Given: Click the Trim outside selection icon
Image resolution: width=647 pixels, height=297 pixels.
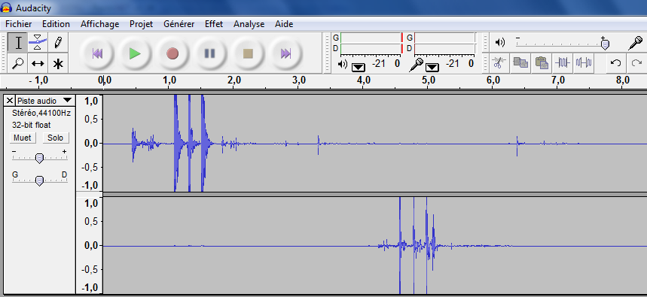Looking at the screenshot, I should [563, 63].
